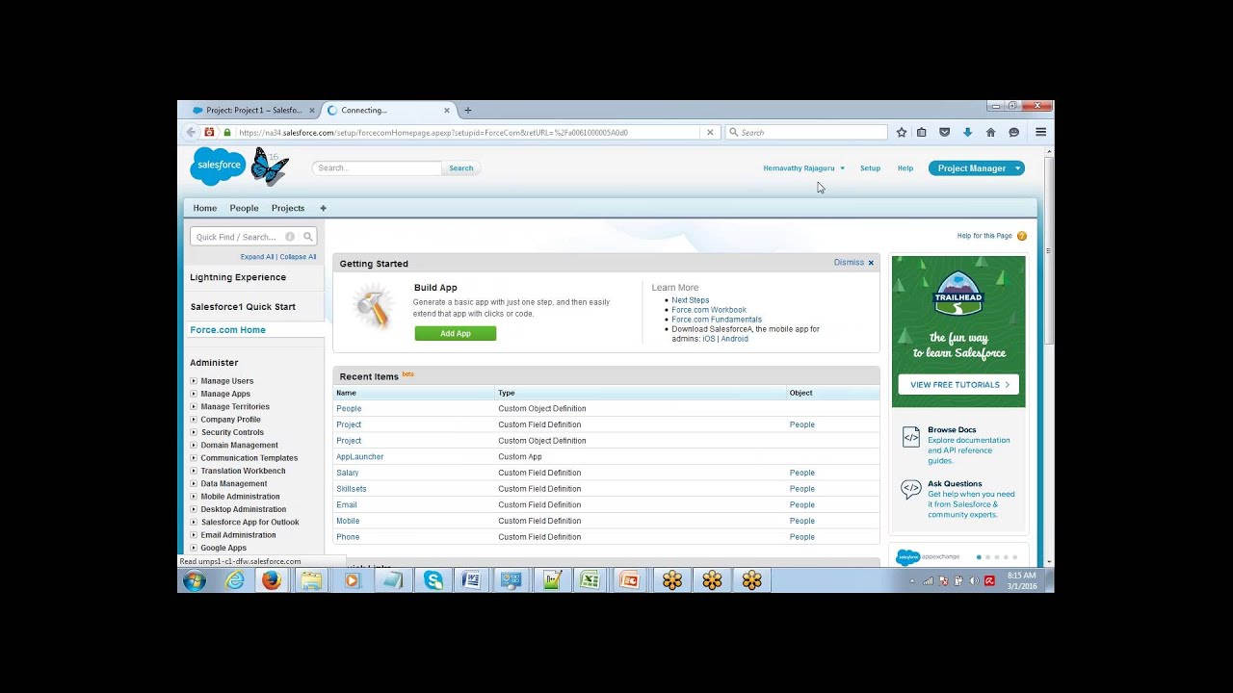
Task: Open the Skillsets recent item link
Action: (x=351, y=489)
